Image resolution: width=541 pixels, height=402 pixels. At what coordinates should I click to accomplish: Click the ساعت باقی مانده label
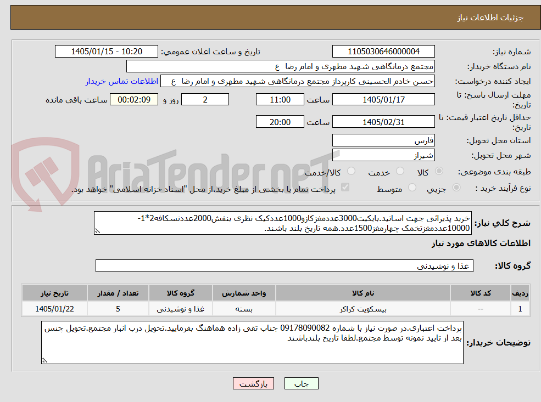(76, 100)
